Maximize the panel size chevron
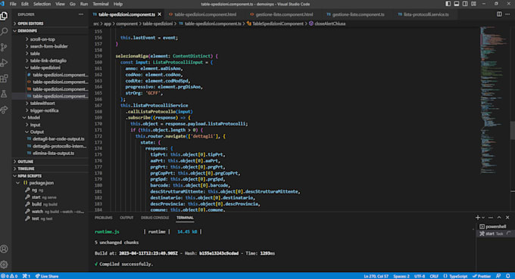 pyautogui.click(x=499, y=217)
